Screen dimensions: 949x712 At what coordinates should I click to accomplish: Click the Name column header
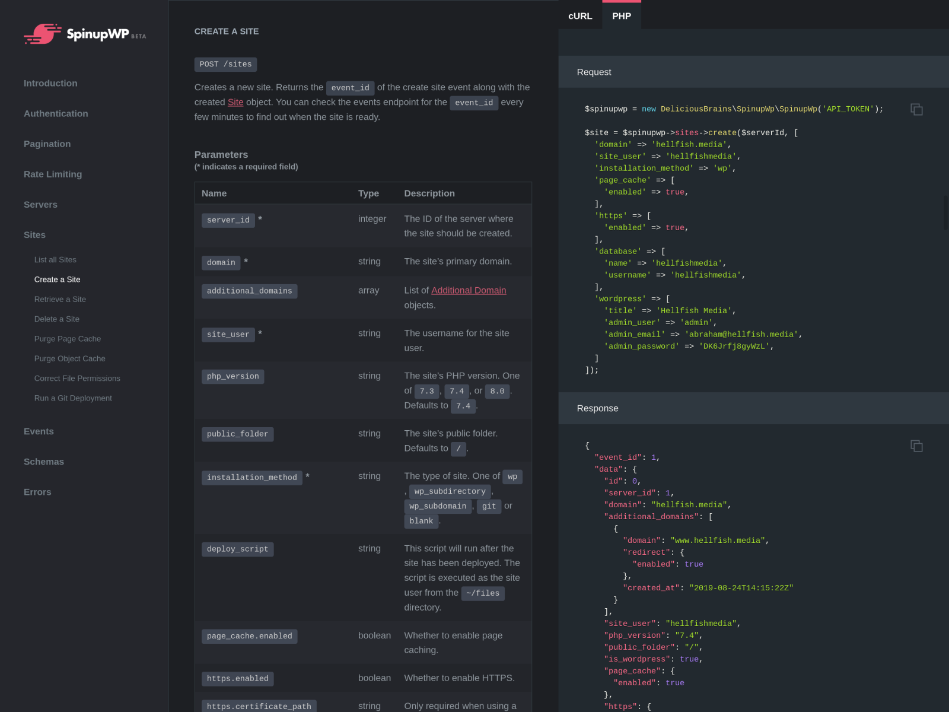(x=214, y=193)
